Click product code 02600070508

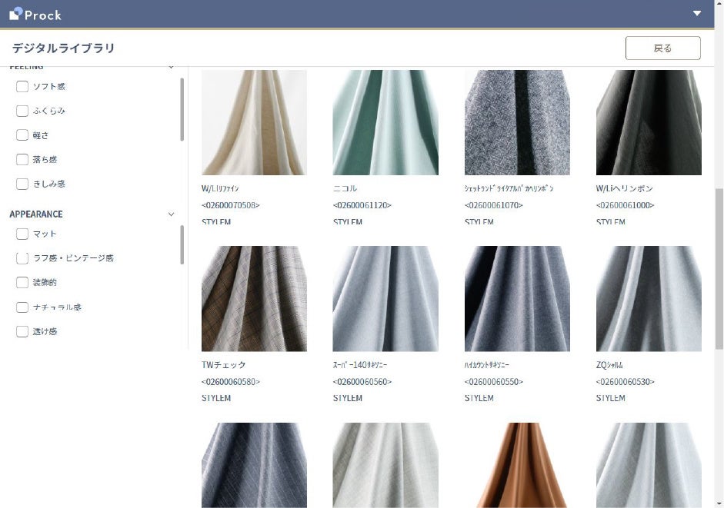tap(230, 205)
